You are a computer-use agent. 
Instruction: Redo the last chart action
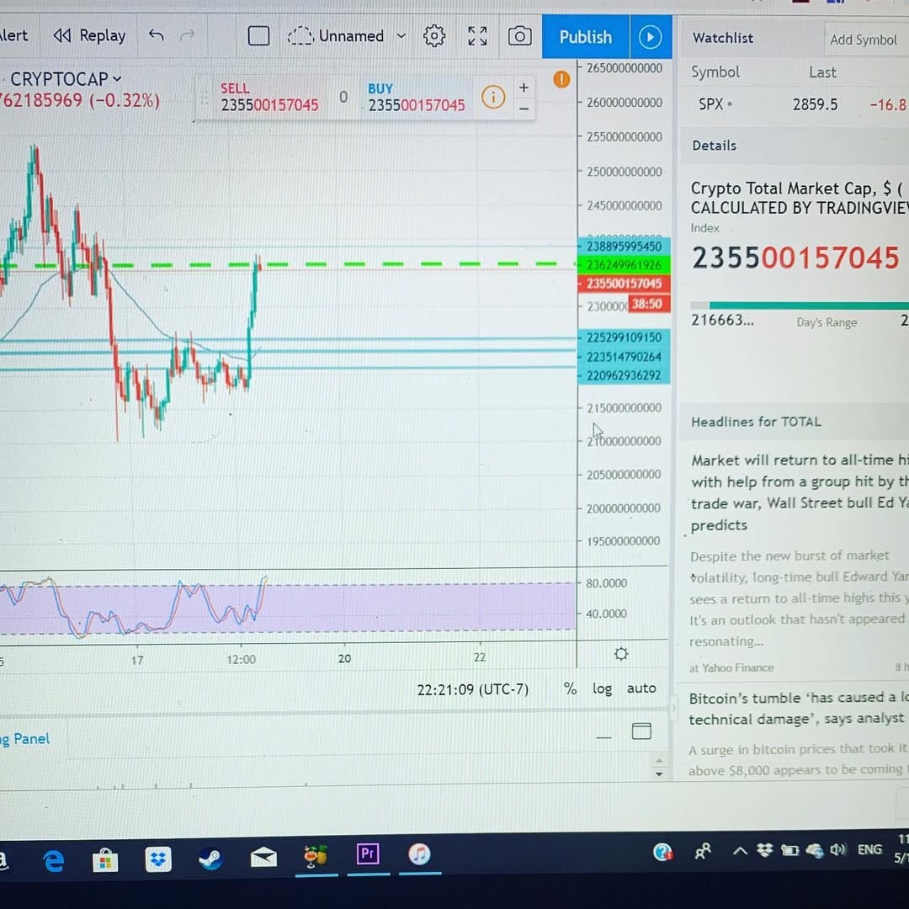pyautogui.click(x=187, y=36)
